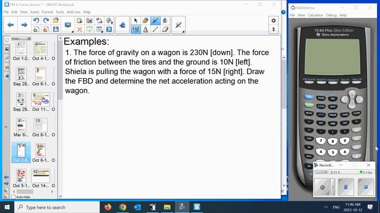This screenshot has width=380, height=213.
Task: Open Gallery sidebar tab
Action: (x=7, y=49)
